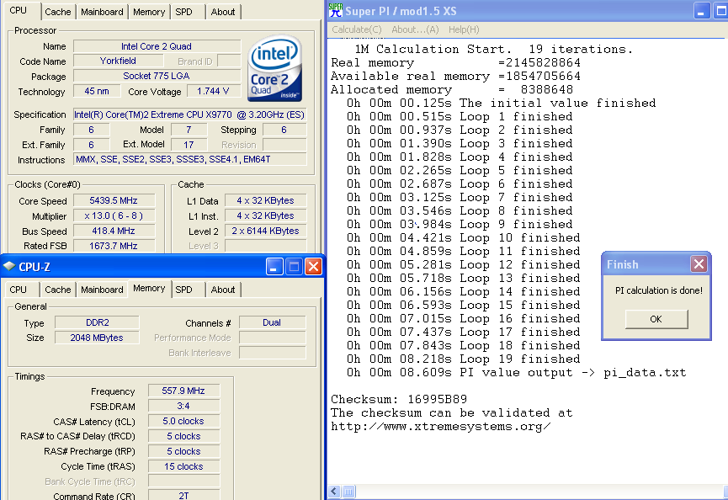Close the front CPU-Z window
728x500 pixels.
point(313,267)
